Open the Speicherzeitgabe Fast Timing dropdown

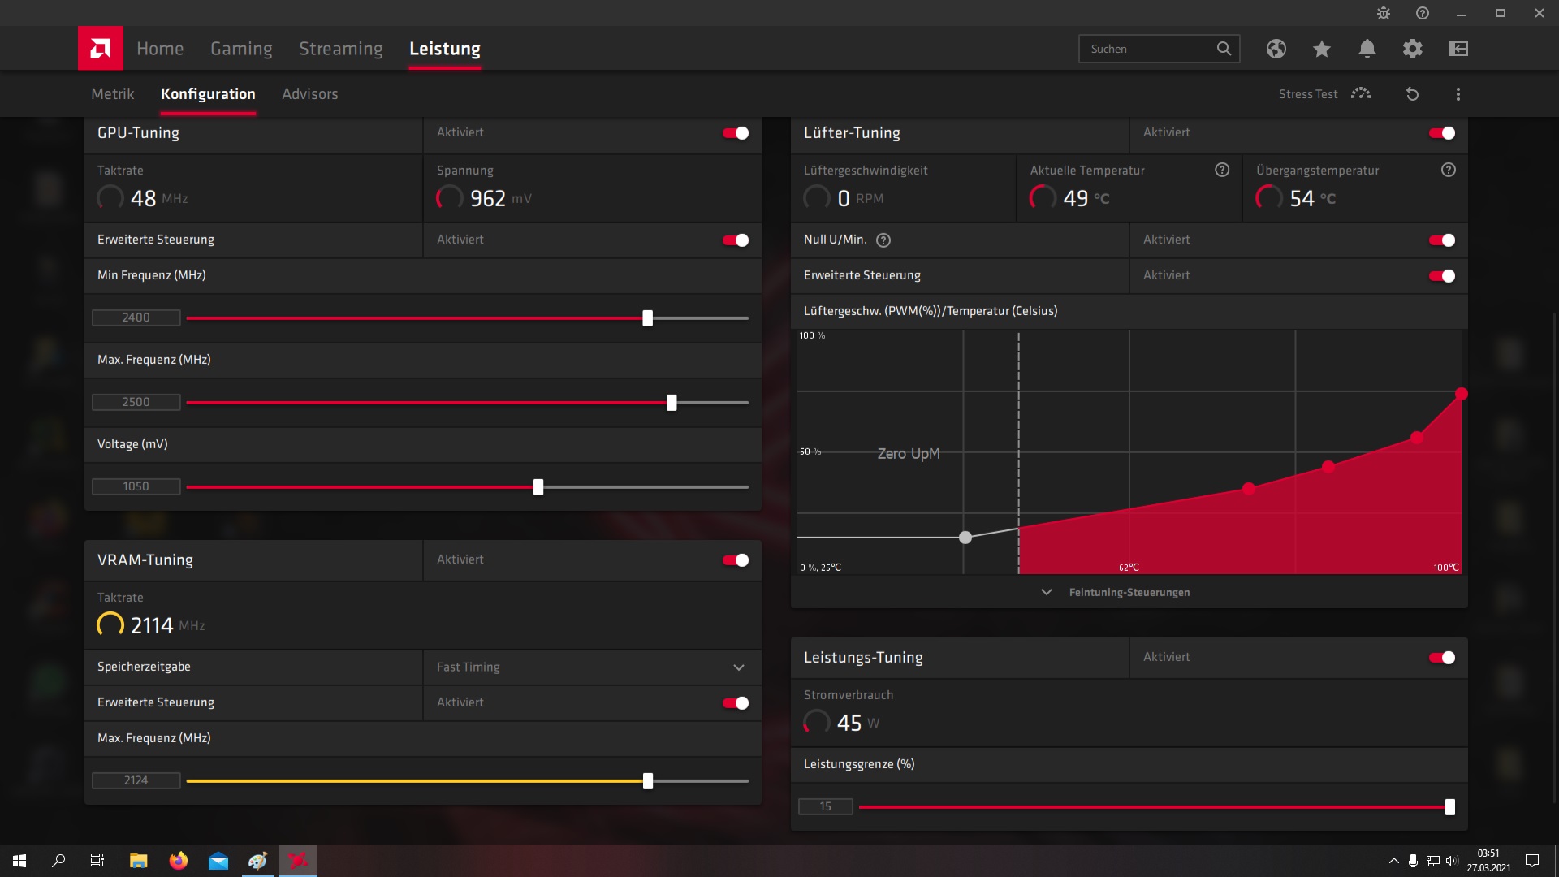click(591, 667)
